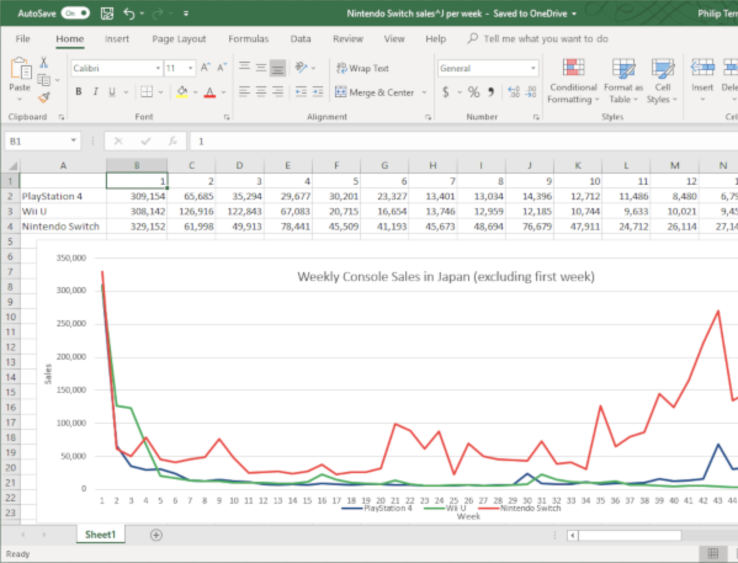The width and height of the screenshot is (738, 563).
Task: Increase font size with larger A
Action: pos(205,68)
